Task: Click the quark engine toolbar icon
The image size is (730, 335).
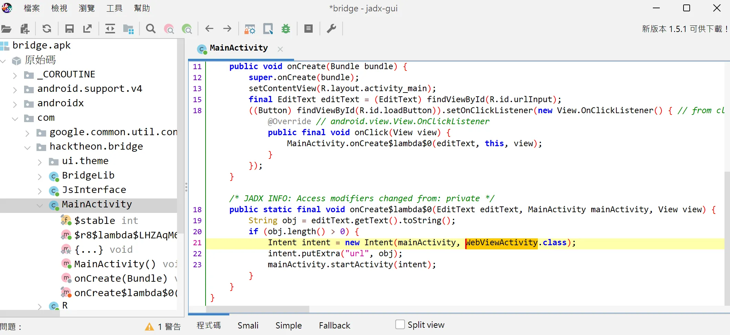Action: (x=268, y=29)
